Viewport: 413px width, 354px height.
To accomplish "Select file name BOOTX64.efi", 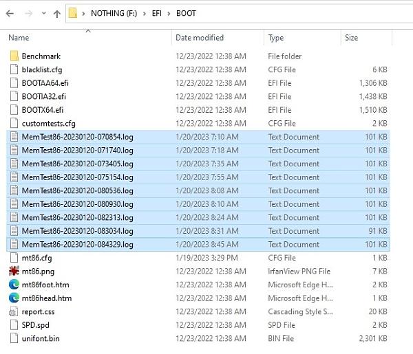I will pos(43,110).
